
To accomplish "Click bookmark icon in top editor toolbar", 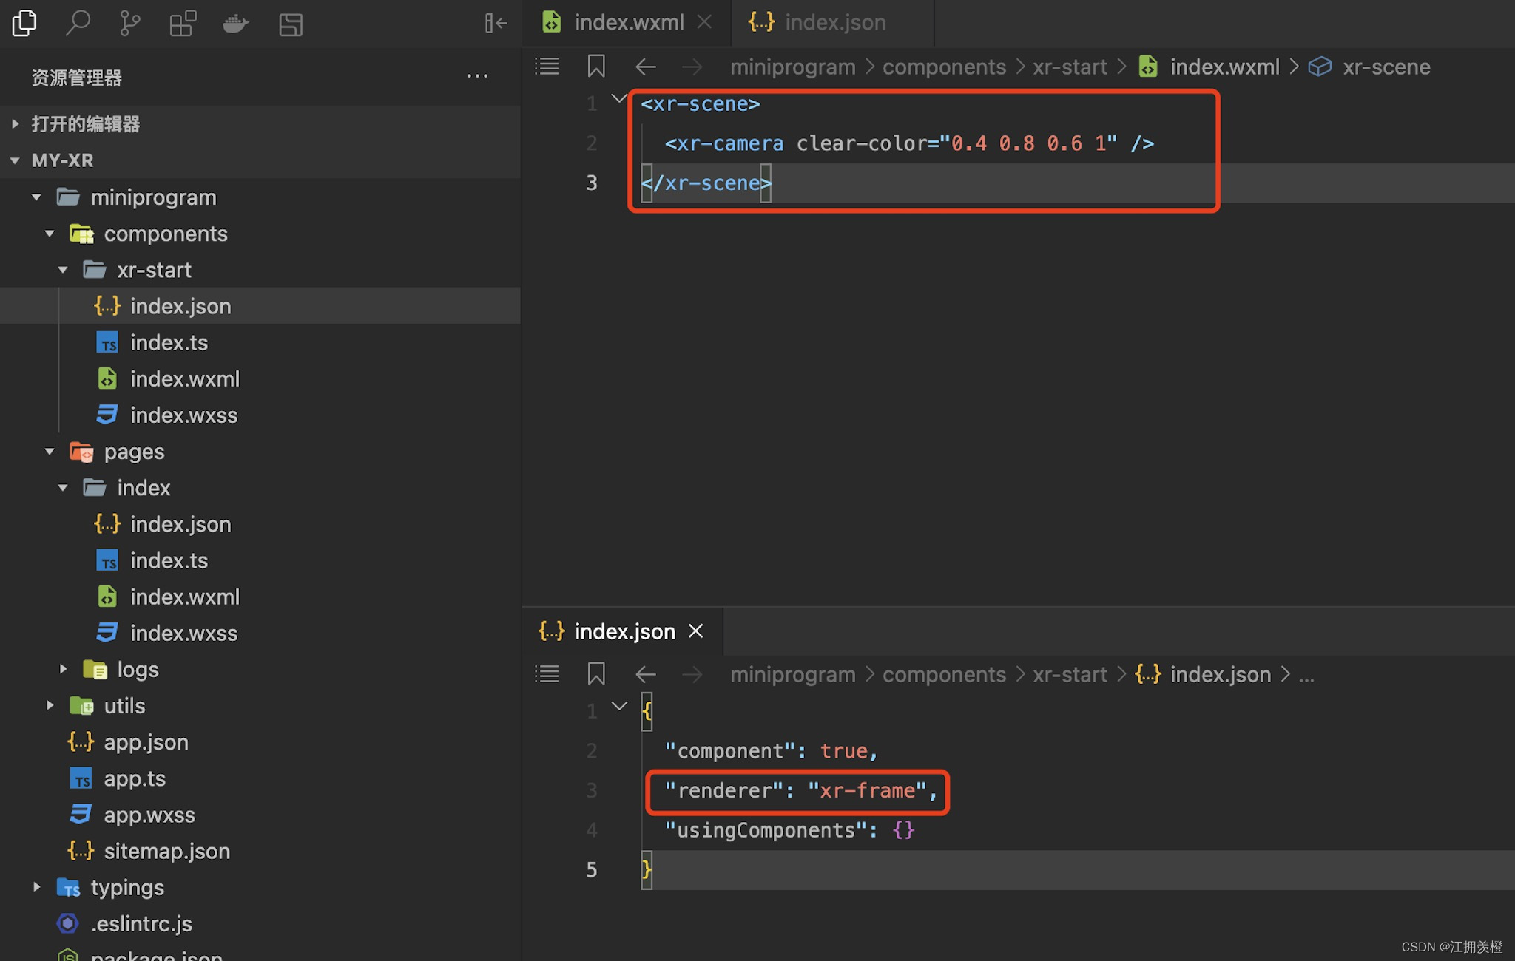I will point(596,67).
